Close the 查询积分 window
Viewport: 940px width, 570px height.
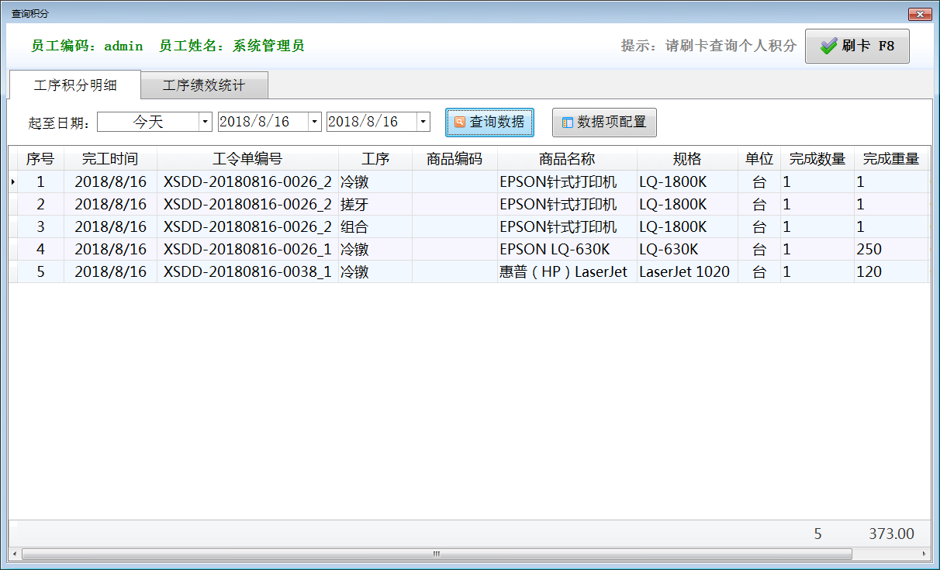pos(920,14)
